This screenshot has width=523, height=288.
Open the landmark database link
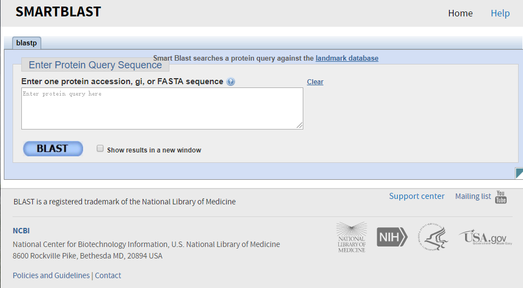[x=346, y=58]
